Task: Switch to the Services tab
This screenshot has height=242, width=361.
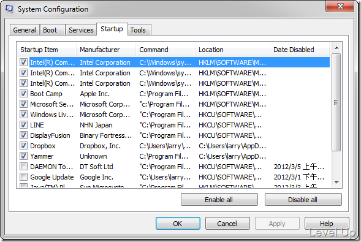Action: 81,30
